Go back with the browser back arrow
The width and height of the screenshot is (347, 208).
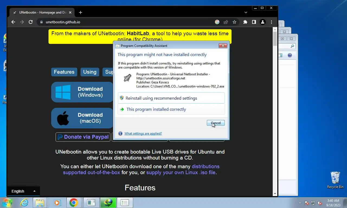(x=13, y=22)
